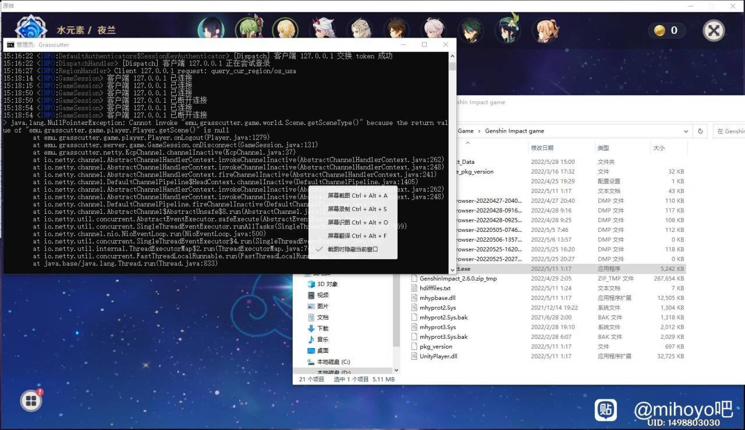745x430 pixels.
Task: Click the sort arrow above the file name column
Action: pos(468,142)
